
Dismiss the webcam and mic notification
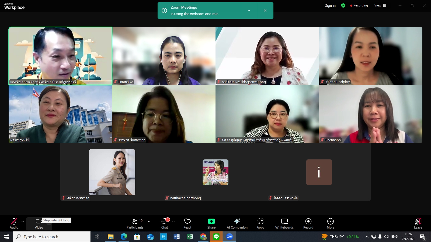pyautogui.click(x=265, y=10)
